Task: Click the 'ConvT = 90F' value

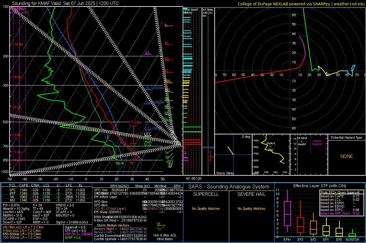Action: coord(42,212)
